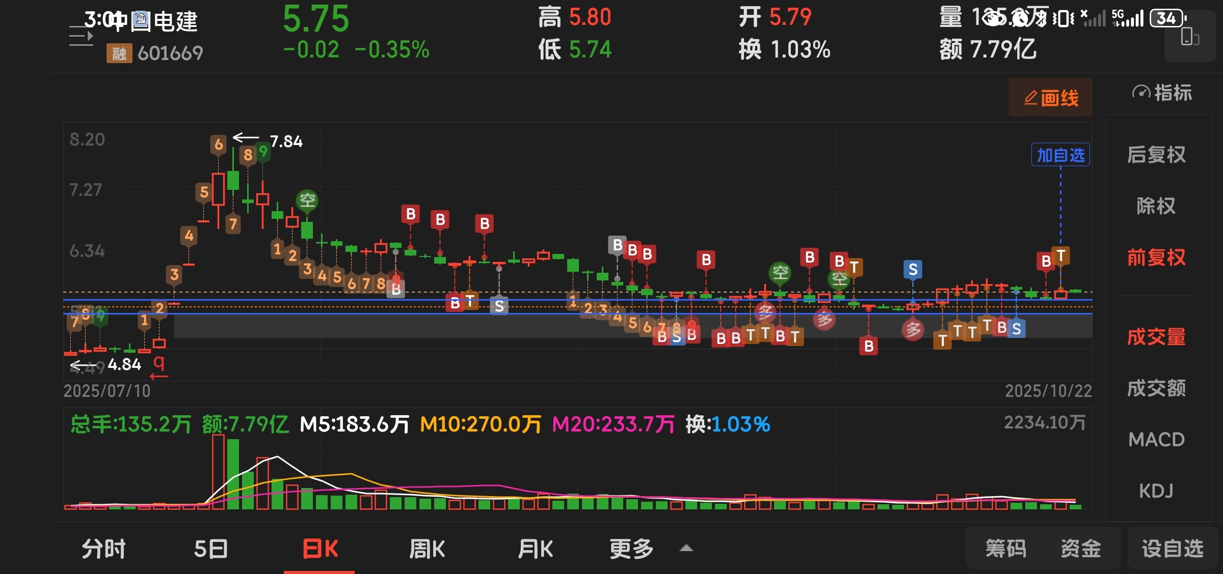
Task: Tap the orange 融 margin badge
Action: 119,53
